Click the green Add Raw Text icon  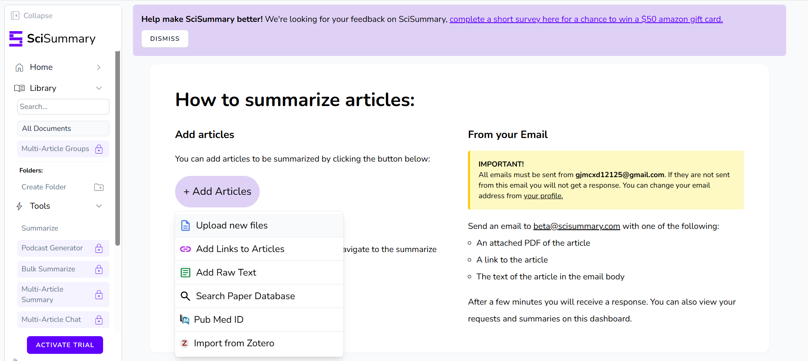(x=185, y=273)
